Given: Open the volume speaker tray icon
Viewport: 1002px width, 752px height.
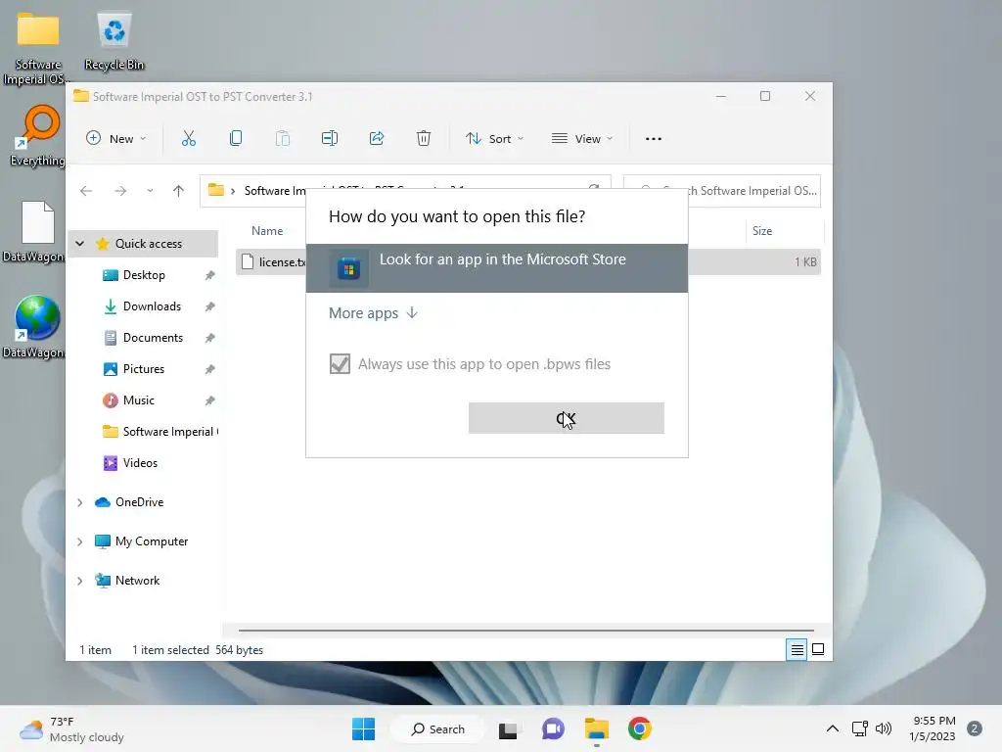Looking at the screenshot, I should (x=884, y=728).
